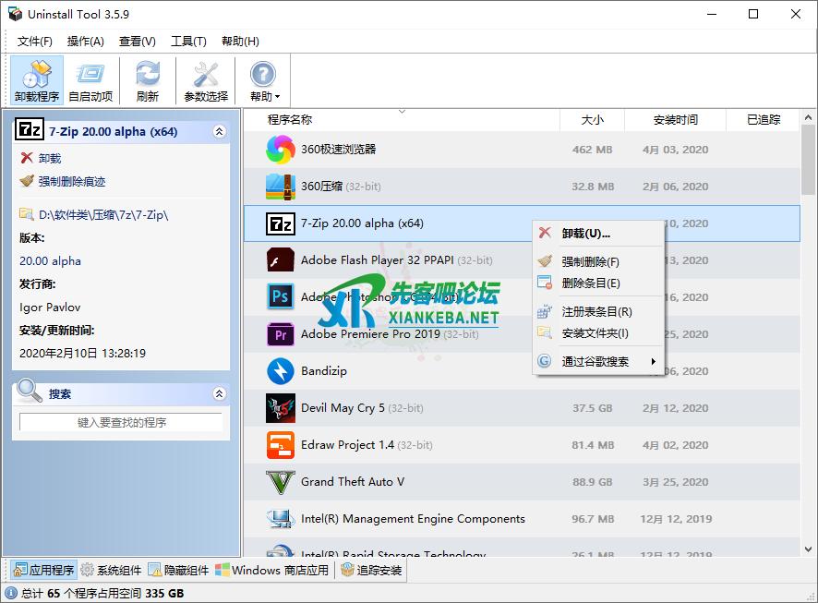
Task: Open the 自启动项 startup toolbar icon
Action: 90,80
